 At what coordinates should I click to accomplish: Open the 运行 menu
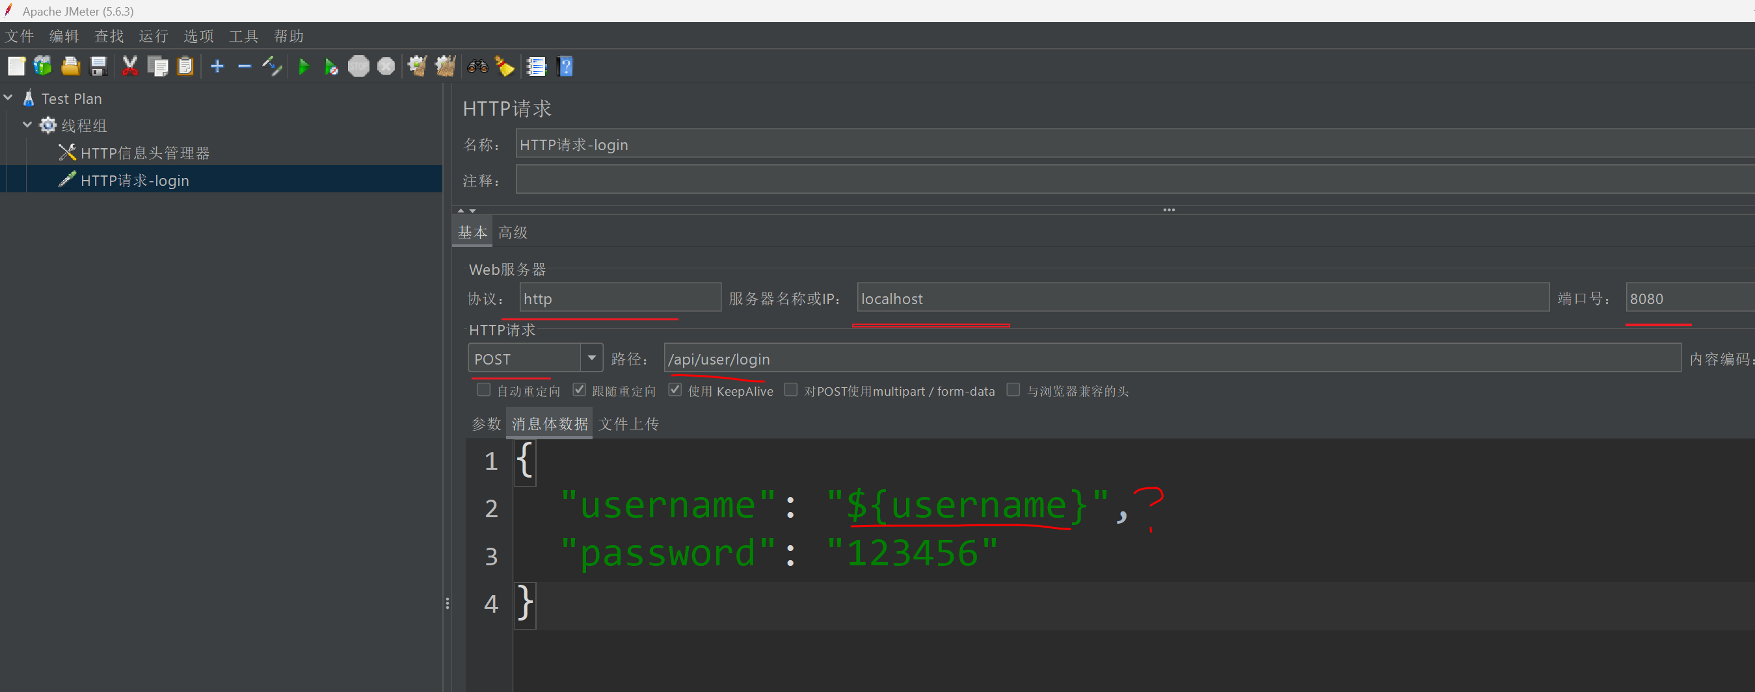(154, 36)
